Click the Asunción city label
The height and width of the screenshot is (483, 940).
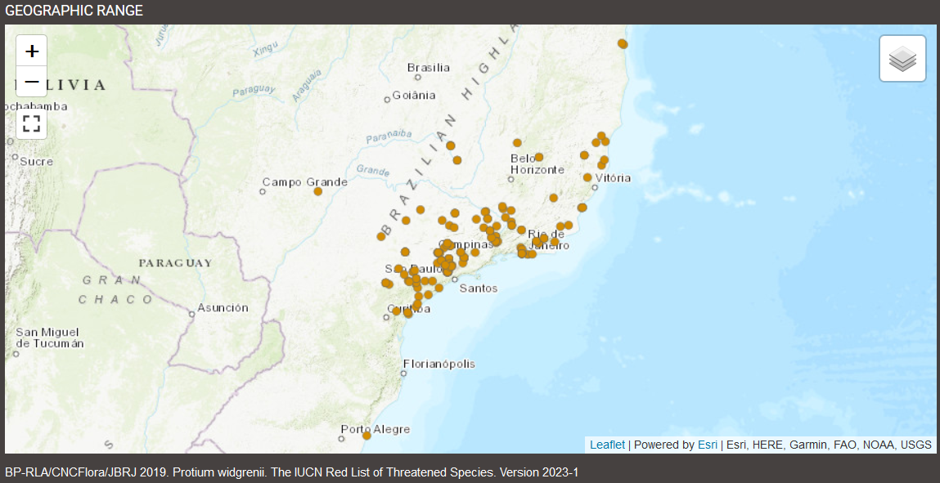(223, 308)
